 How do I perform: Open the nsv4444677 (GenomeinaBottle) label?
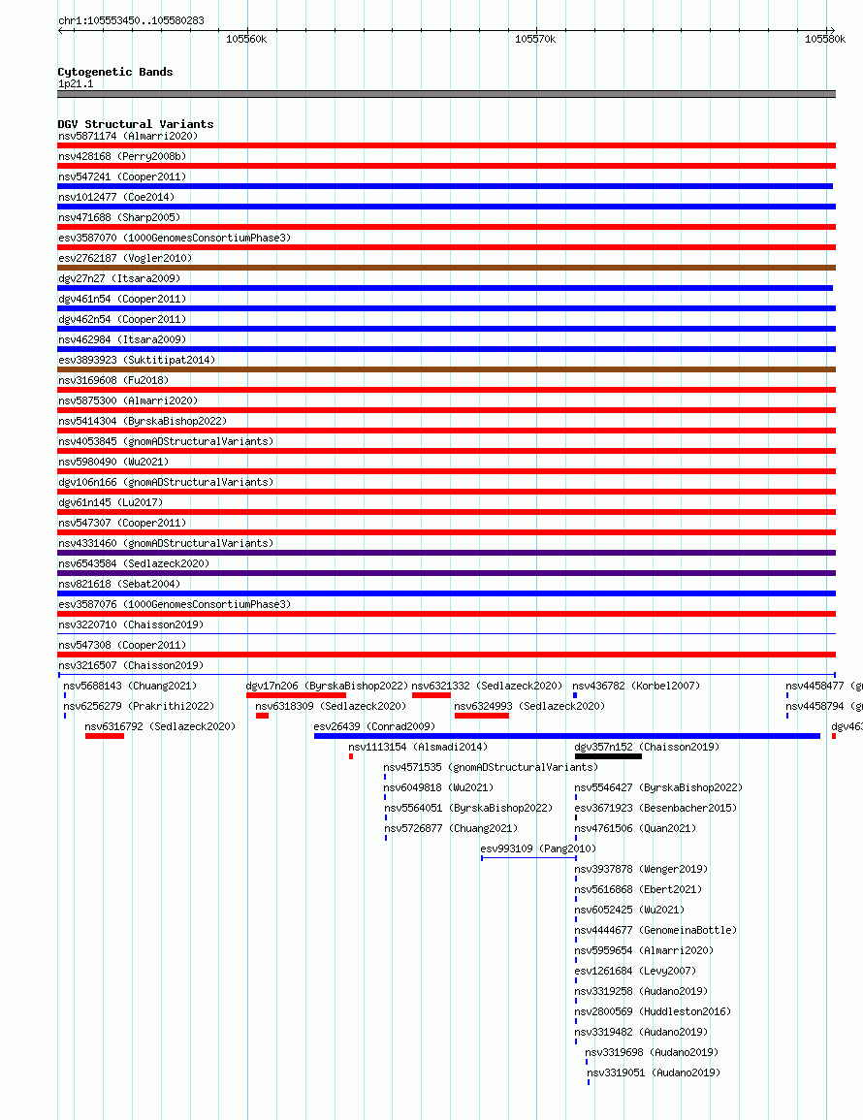tap(655, 930)
